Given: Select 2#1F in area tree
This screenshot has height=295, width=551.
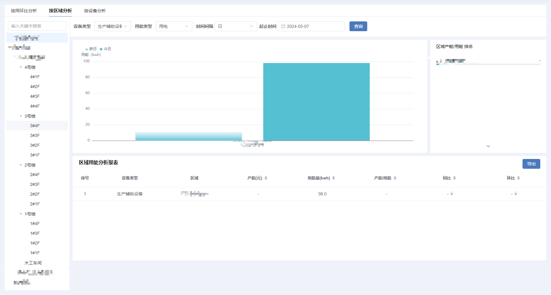Looking at the screenshot, I should click(x=35, y=204).
